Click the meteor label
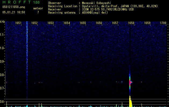This screenshot has width=169, height=107. (x=38, y=8)
